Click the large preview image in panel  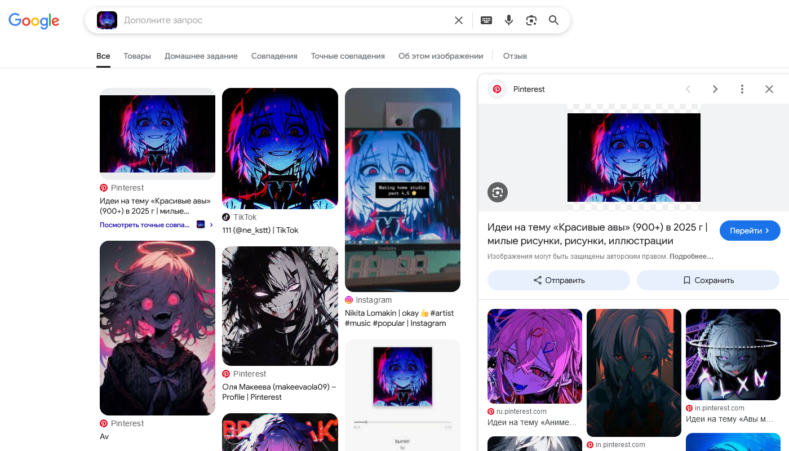tap(634, 157)
